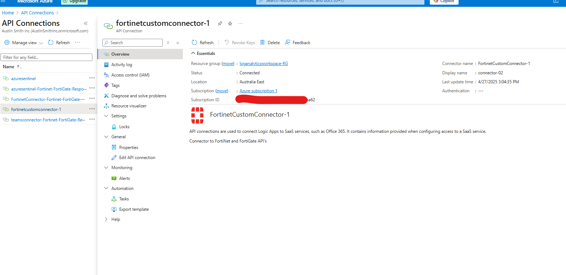Select the last update time value

point(498,82)
